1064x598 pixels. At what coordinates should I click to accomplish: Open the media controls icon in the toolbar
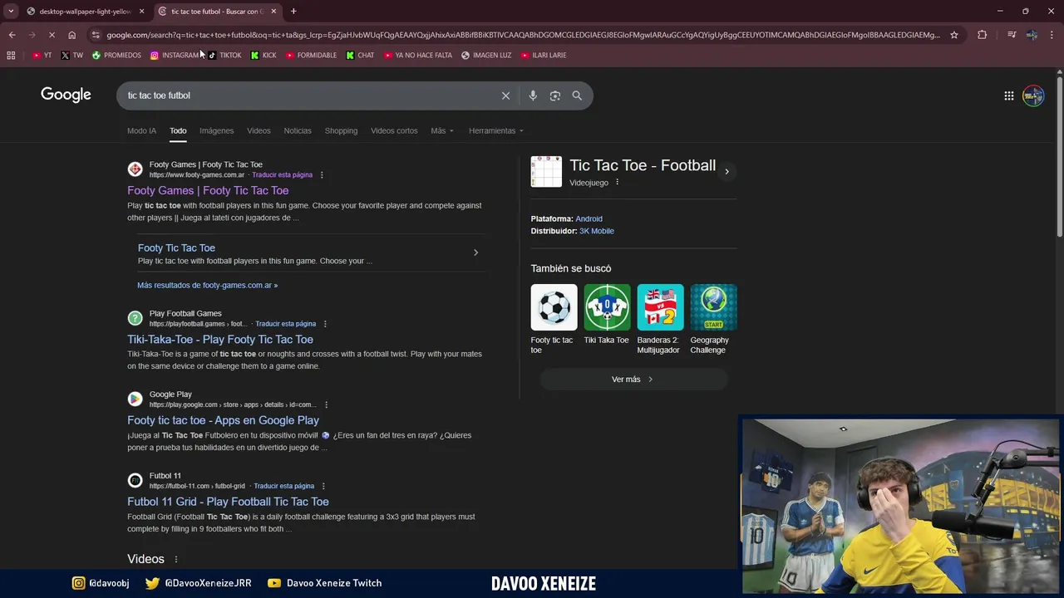pos(1011,35)
